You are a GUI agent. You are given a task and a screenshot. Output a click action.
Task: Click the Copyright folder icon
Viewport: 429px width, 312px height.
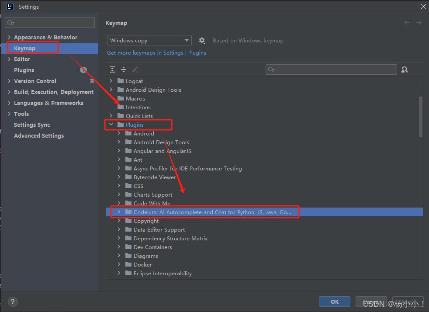[x=128, y=221]
